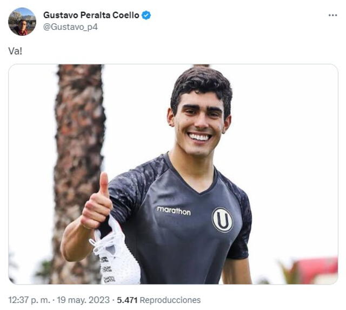
Task: Click the marathon logo on the jersey
Action: tap(174, 211)
